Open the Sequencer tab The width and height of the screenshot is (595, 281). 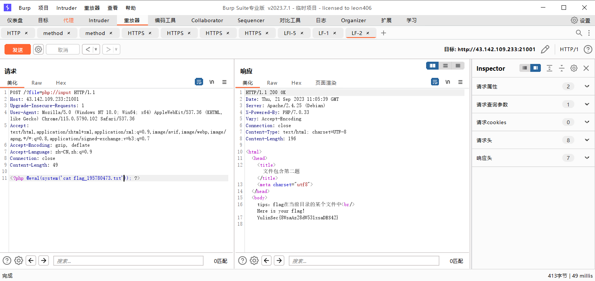click(x=251, y=20)
